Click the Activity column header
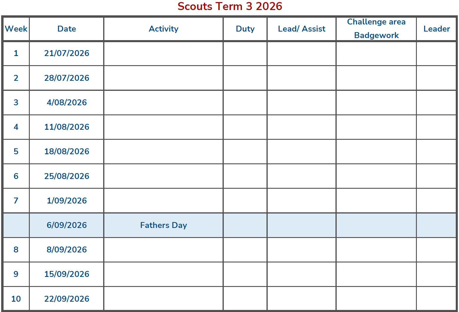The image size is (459, 312). click(164, 29)
